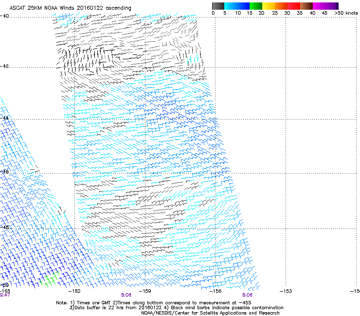
Task: Click the dark blue 10-15 knots legend color
Action: (x=243, y=6)
